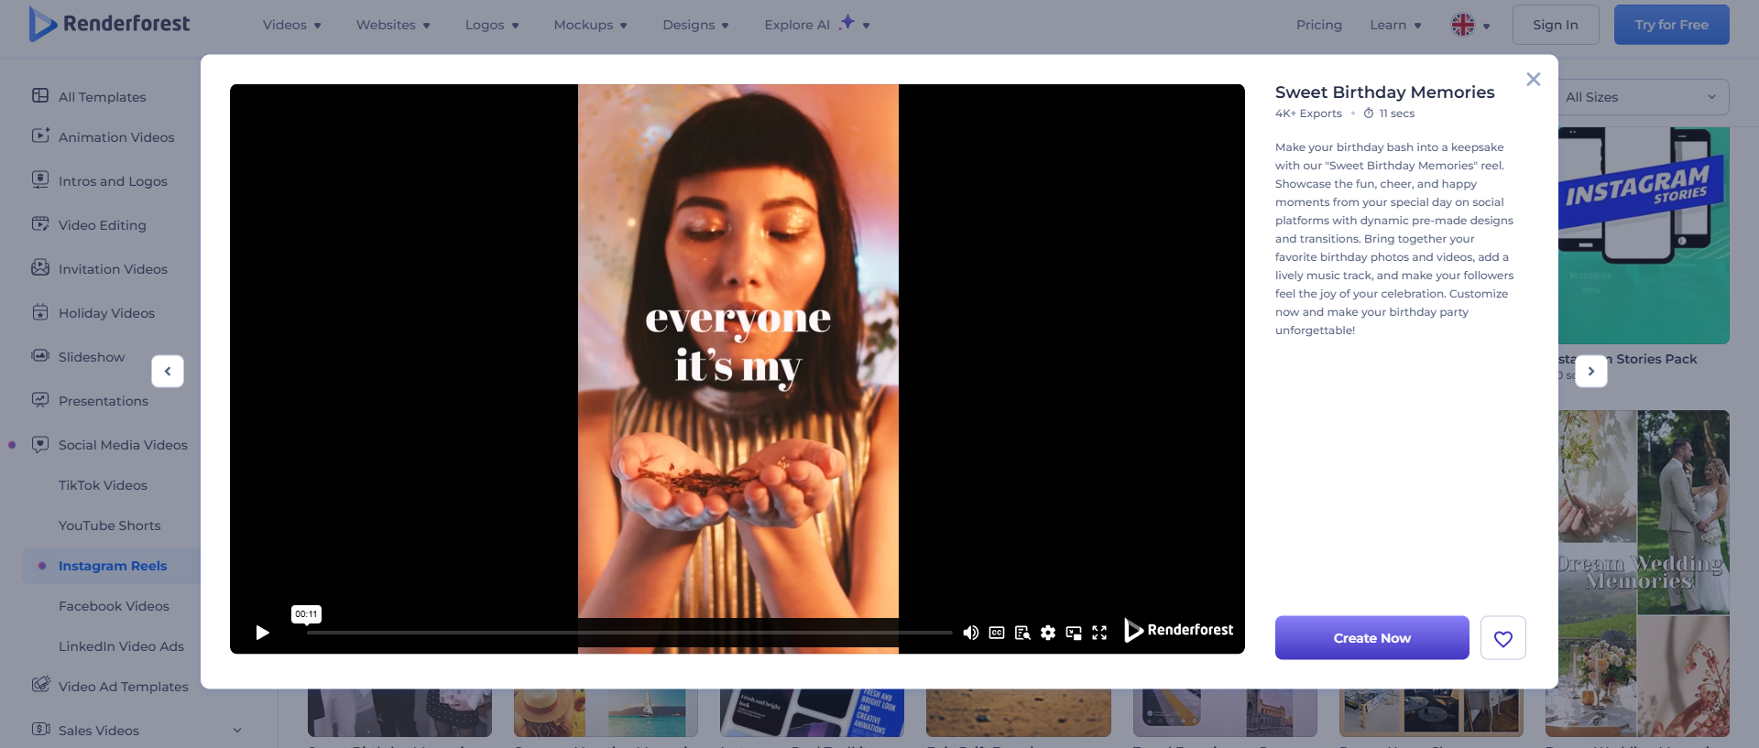Open the video player settings gear

tap(1048, 633)
